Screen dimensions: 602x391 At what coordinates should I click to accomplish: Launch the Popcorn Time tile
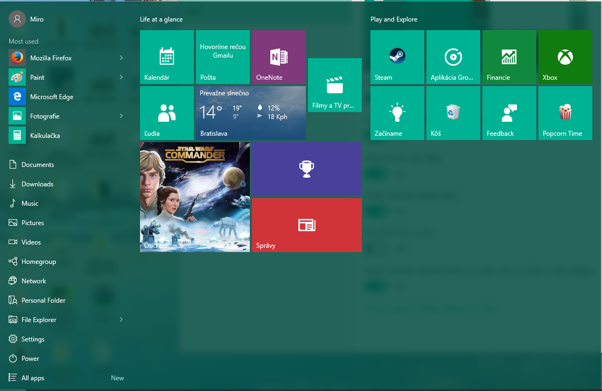(x=565, y=113)
